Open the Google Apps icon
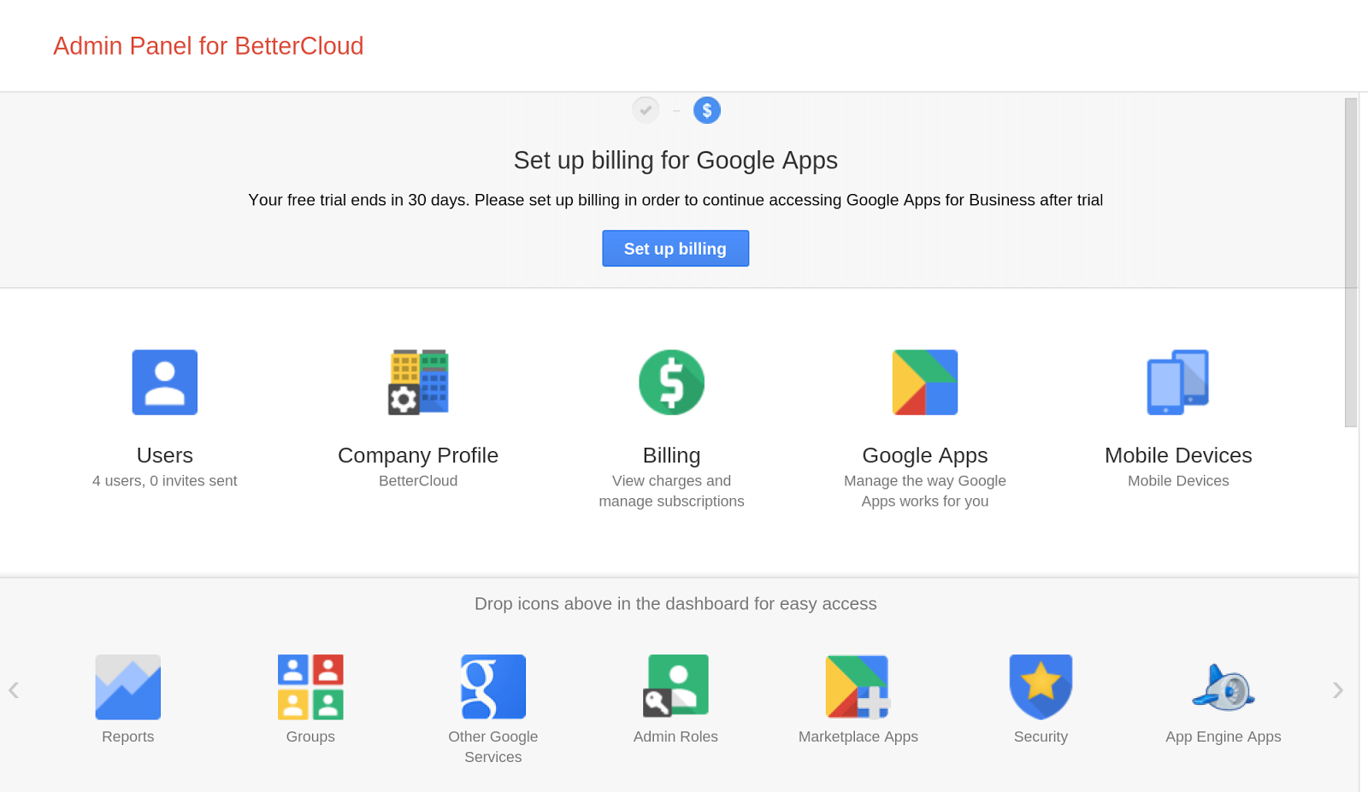The width and height of the screenshot is (1368, 792). click(925, 383)
